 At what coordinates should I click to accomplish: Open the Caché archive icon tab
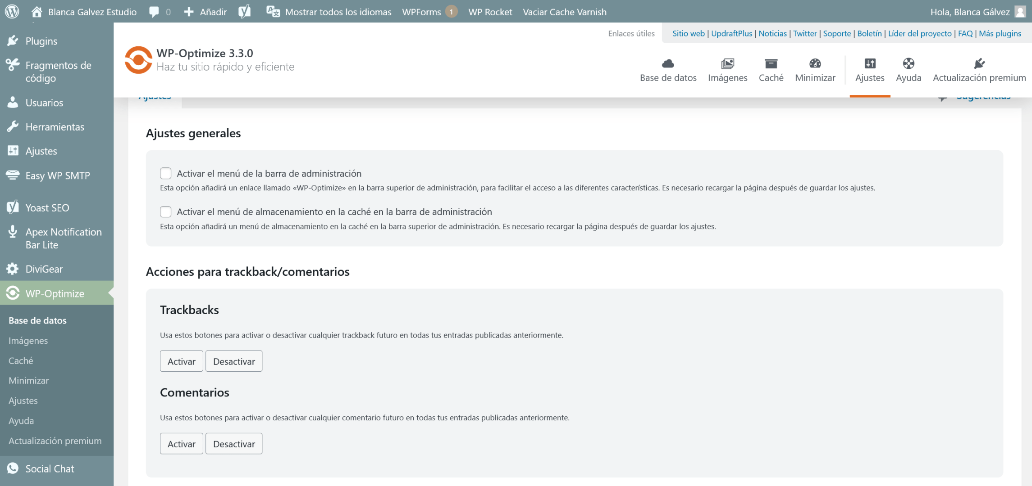click(x=771, y=63)
